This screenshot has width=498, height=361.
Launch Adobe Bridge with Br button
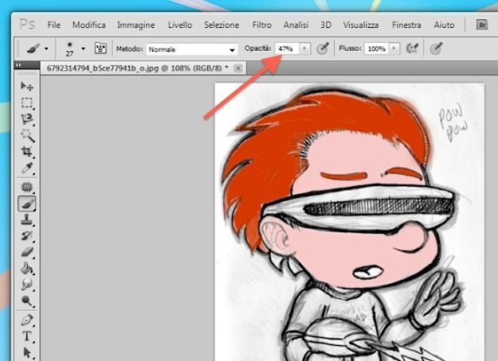click(x=482, y=25)
